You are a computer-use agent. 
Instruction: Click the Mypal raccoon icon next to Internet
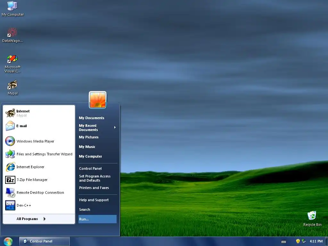click(x=10, y=113)
